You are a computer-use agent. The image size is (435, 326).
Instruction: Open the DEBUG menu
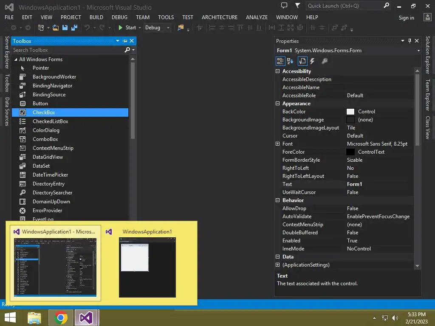pos(119,17)
